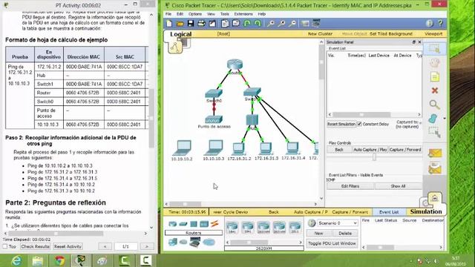Pick the first 1841 router model icon

click(232, 227)
